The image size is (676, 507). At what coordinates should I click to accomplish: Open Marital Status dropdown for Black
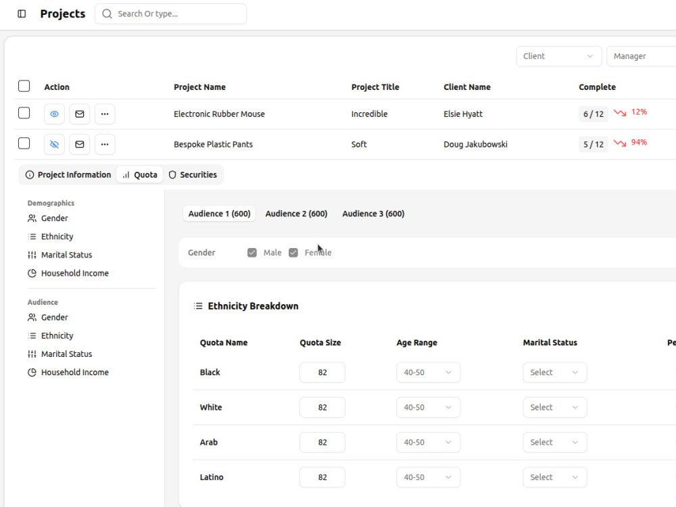(x=555, y=372)
